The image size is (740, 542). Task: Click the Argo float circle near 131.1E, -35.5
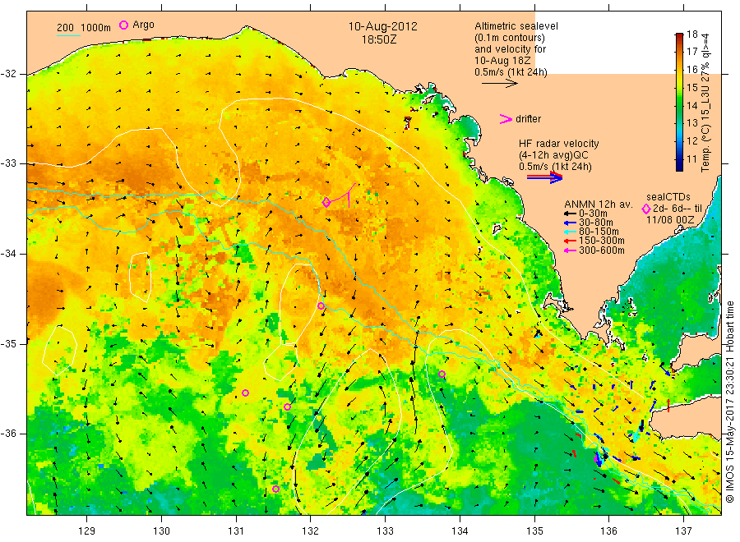coord(245,393)
